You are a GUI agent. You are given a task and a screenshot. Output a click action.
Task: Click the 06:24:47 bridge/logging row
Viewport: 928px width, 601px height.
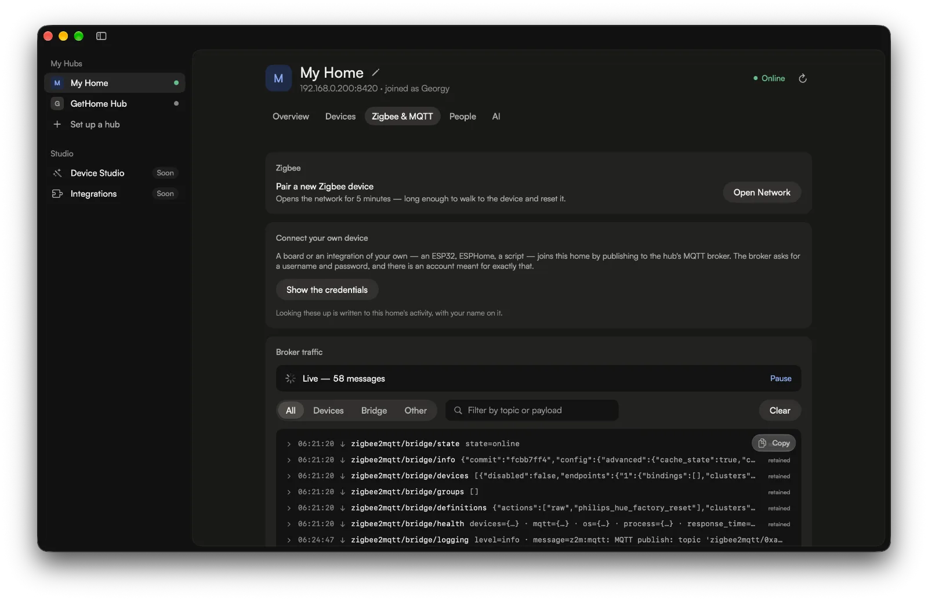538,540
